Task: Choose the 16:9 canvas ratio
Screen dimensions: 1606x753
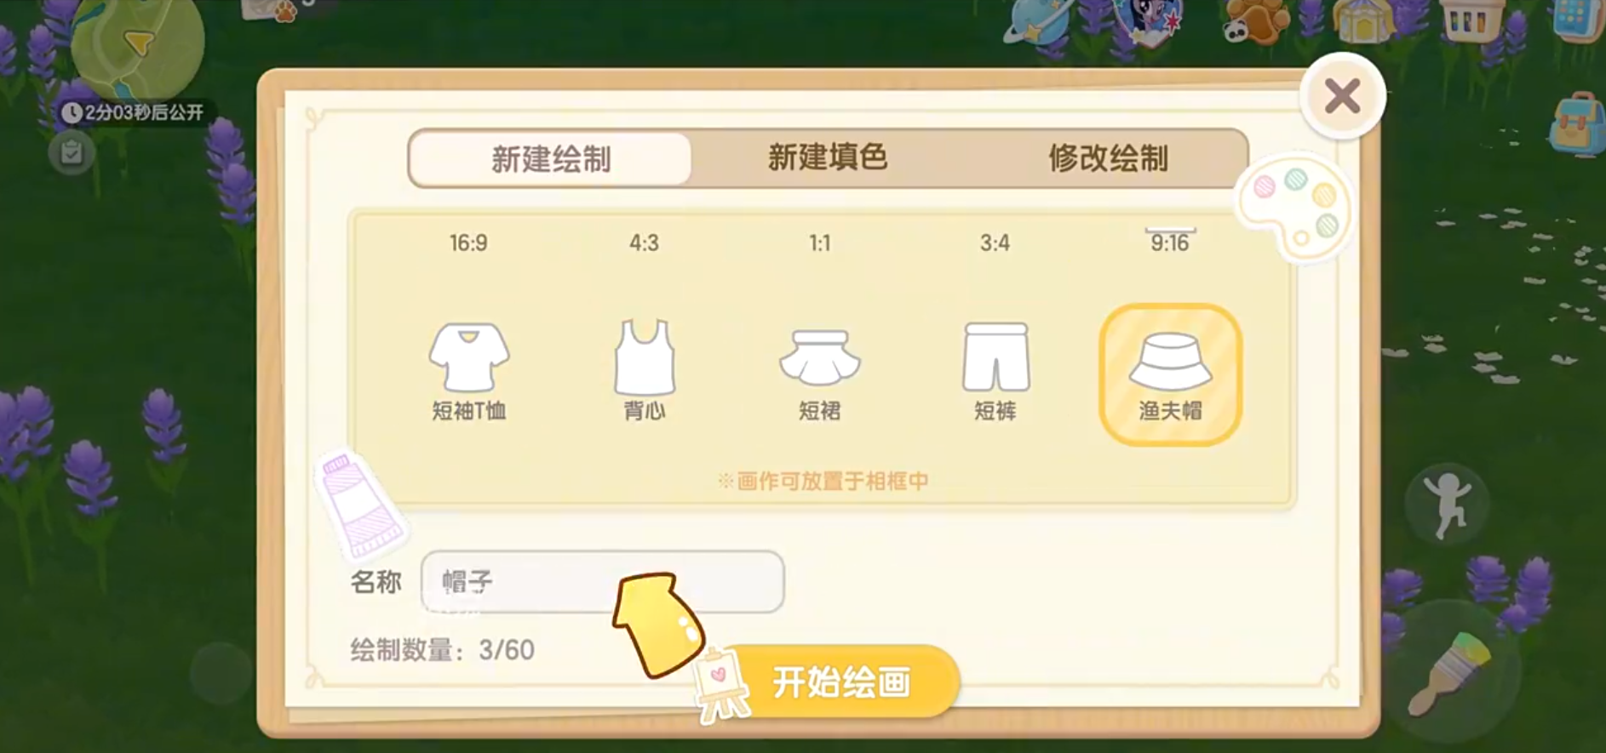Action: [x=468, y=243]
